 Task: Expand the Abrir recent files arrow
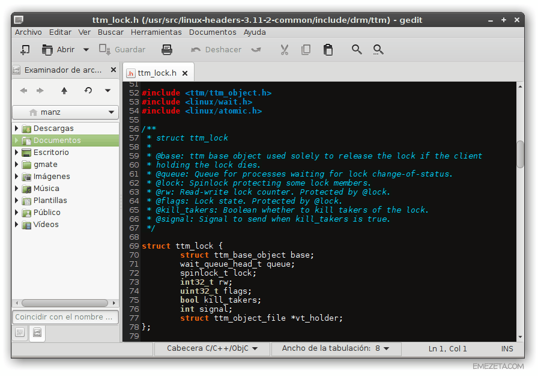[x=86, y=50]
